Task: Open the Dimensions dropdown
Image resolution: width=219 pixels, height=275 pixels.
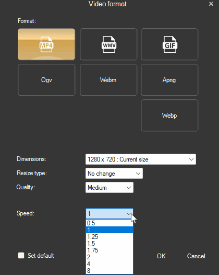Action: click(x=141, y=159)
